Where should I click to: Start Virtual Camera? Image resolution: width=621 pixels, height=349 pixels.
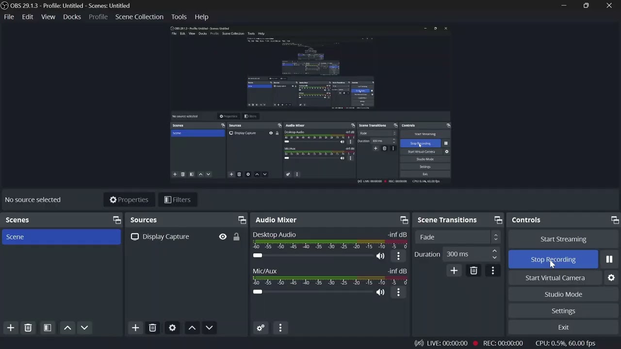point(555,278)
